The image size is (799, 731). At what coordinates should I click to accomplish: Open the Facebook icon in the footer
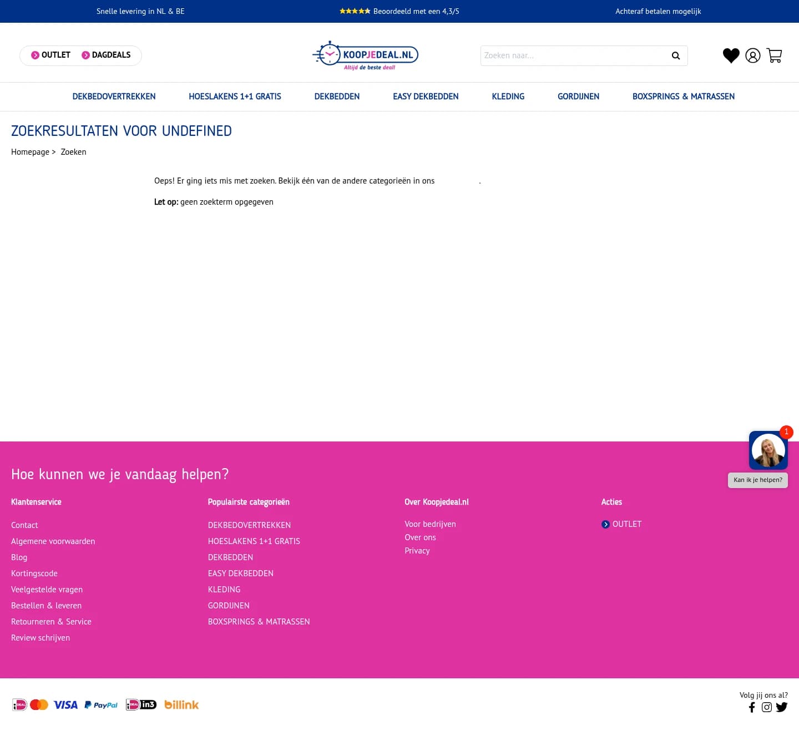coord(752,707)
